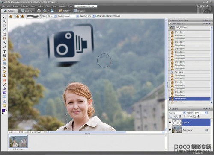Image resolution: width=214 pixels, height=155 pixels.
Task: Click the foreground color swatch
Action: coord(3,111)
